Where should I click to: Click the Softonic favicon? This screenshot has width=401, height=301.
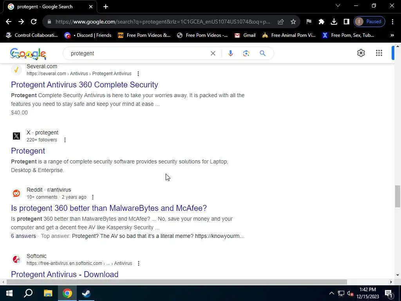click(x=16, y=259)
